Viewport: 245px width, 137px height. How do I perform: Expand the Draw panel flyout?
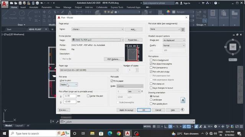[x=21, y=25]
